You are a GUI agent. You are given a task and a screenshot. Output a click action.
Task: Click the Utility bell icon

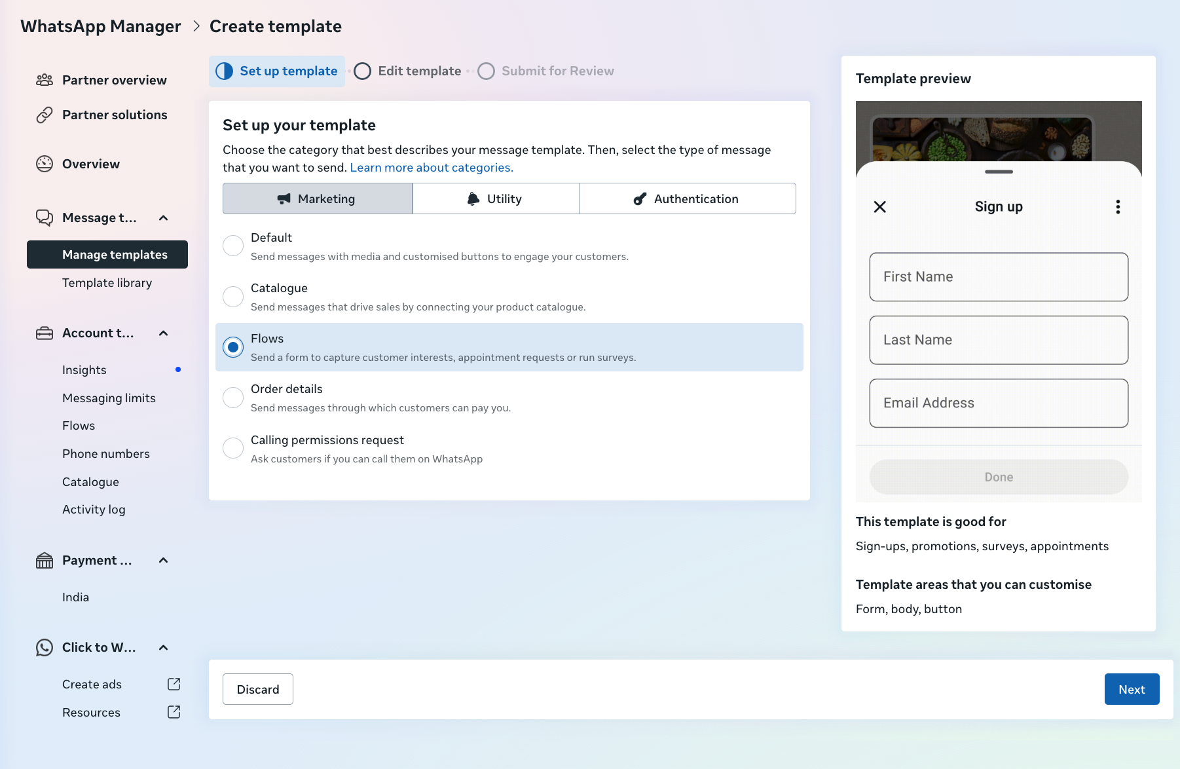[472, 198]
